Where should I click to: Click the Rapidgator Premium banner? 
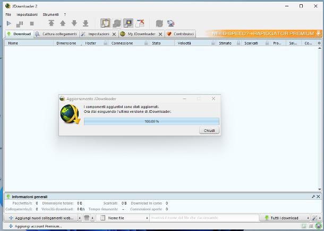tap(263, 33)
